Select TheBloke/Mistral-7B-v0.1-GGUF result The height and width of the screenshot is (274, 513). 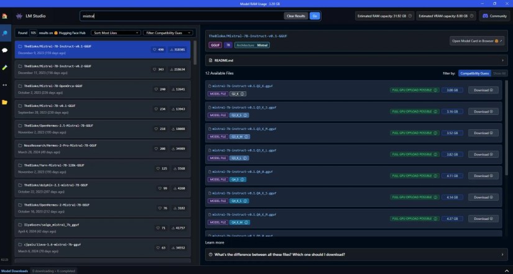point(103,109)
